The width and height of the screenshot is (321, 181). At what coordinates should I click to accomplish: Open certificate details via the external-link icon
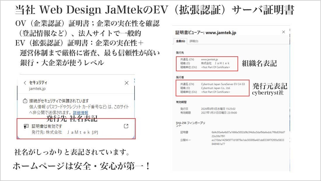pyautogui.click(x=126, y=126)
